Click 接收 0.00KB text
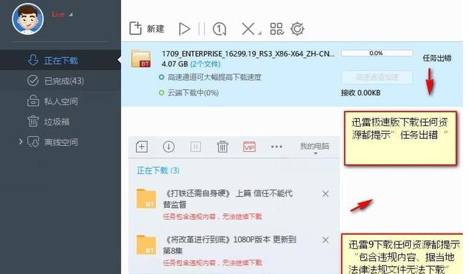This screenshot has width=469, height=274. [x=360, y=93]
